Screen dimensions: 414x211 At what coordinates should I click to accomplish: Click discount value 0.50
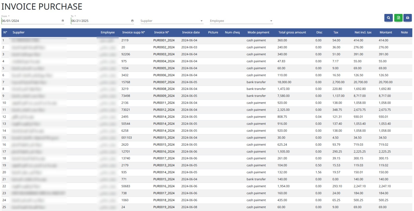tap(319, 165)
